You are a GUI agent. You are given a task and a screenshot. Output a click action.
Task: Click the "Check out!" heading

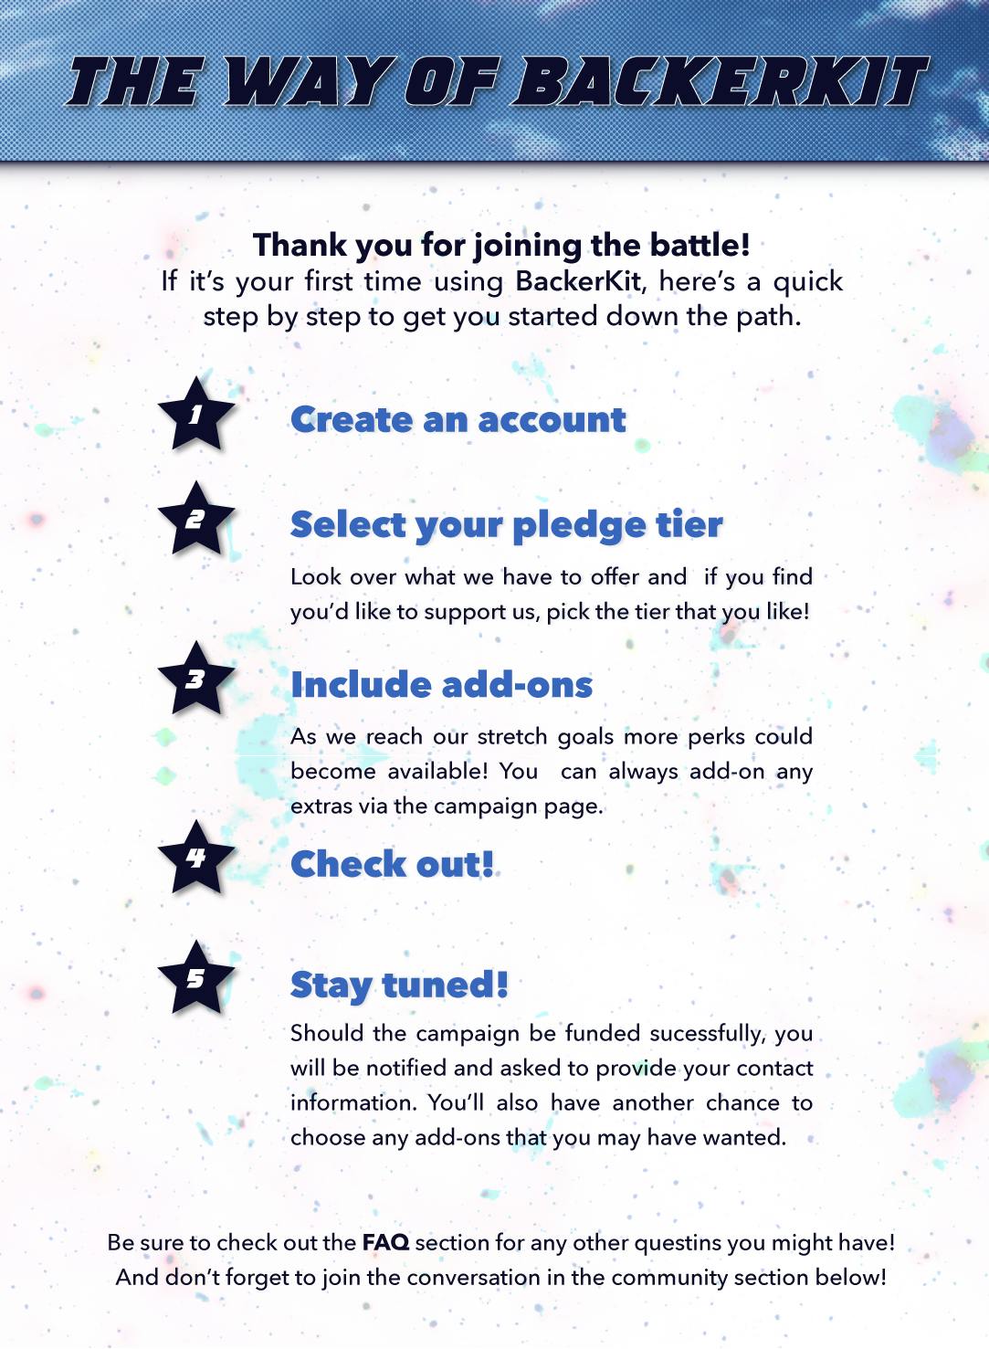point(392,864)
